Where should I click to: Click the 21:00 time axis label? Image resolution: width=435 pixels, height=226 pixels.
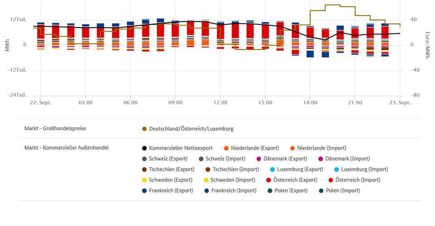tap(355, 103)
